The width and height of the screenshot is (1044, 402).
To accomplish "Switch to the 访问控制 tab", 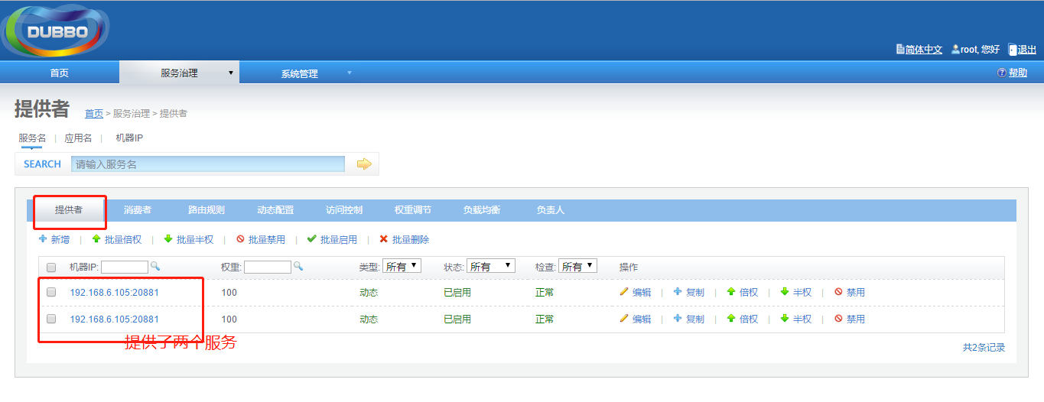I will [344, 210].
